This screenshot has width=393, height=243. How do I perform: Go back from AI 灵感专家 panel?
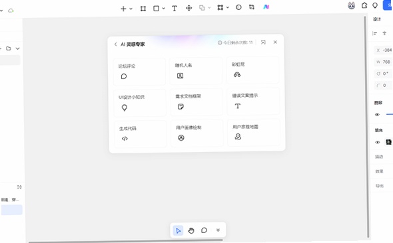coord(115,44)
